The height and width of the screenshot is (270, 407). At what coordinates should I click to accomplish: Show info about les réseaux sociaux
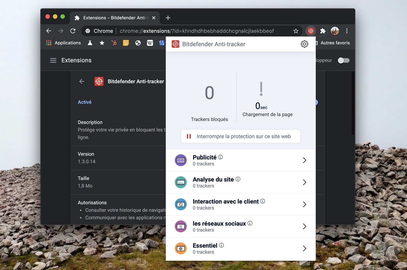[250, 223]
